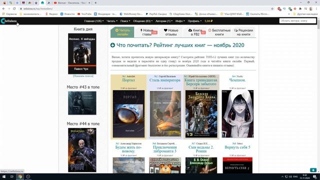
Task: Click the Вернуть себя red cover image
Action: point(237,165)
